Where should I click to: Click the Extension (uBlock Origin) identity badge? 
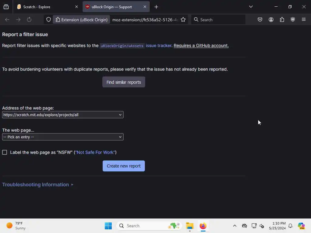point(81,20)
